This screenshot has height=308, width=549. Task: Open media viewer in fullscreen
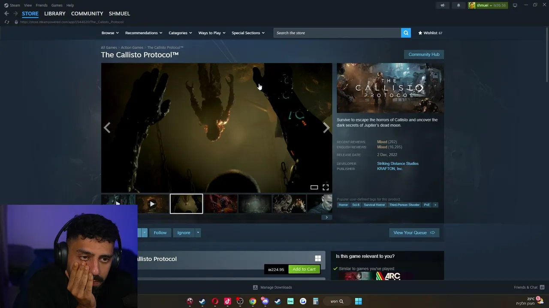326,187
